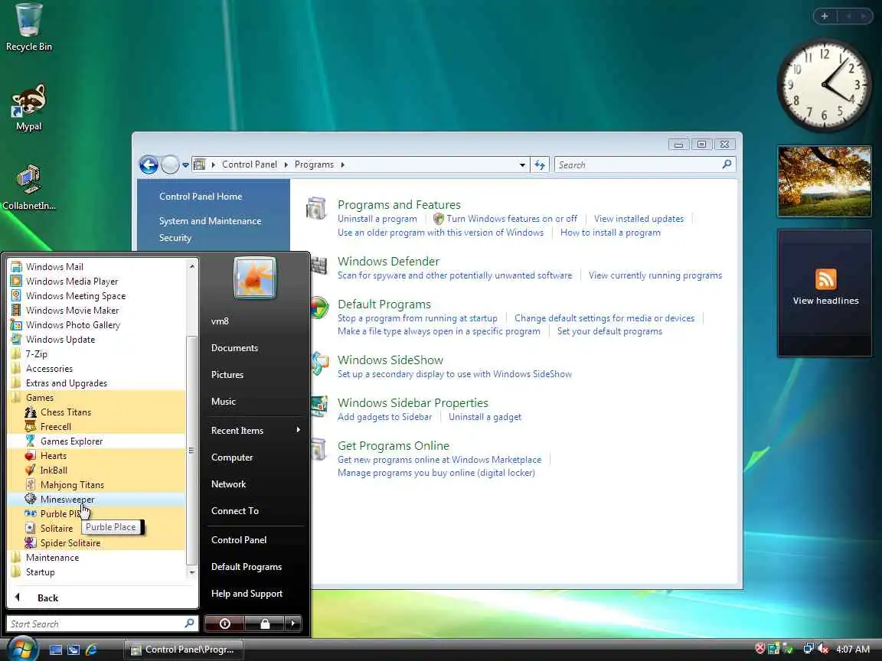Open the address bar history dropdown
Viewport: 882px width, 661px height.
(523, 164)
